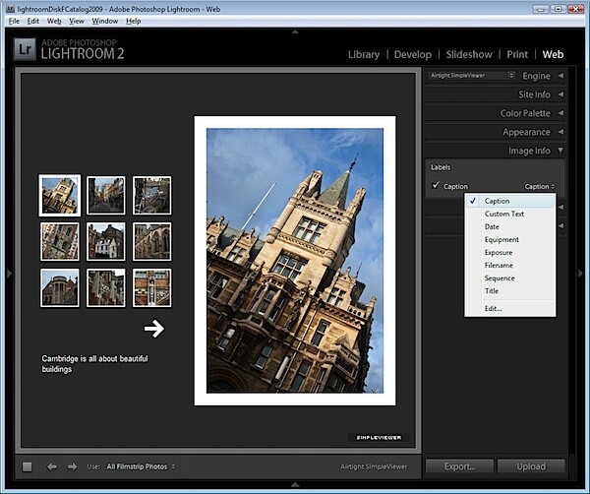Viewport: 590px width, 494px height.
Task: Click the stop preview square icon
Action: pos(28,466)
